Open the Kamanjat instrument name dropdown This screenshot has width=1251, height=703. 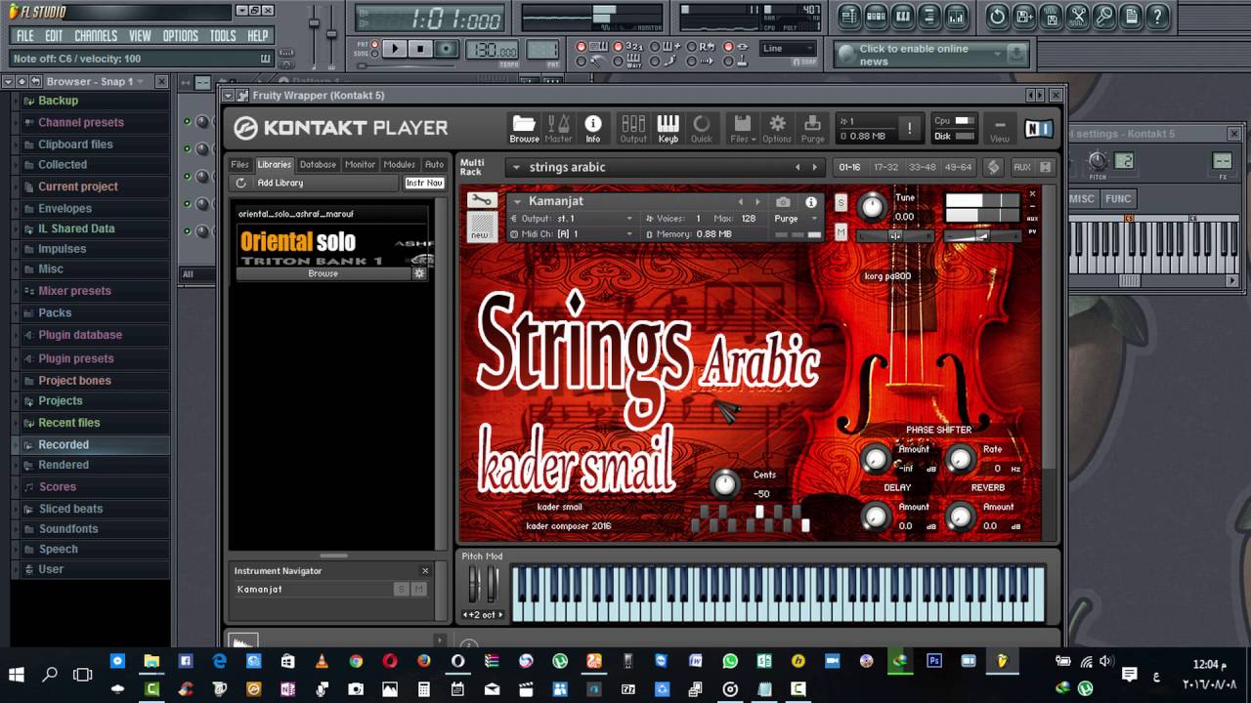pyautogui.click(x=517, y=201)
